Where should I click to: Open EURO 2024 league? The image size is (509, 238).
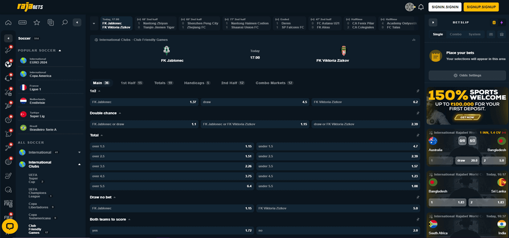(50, 60)
